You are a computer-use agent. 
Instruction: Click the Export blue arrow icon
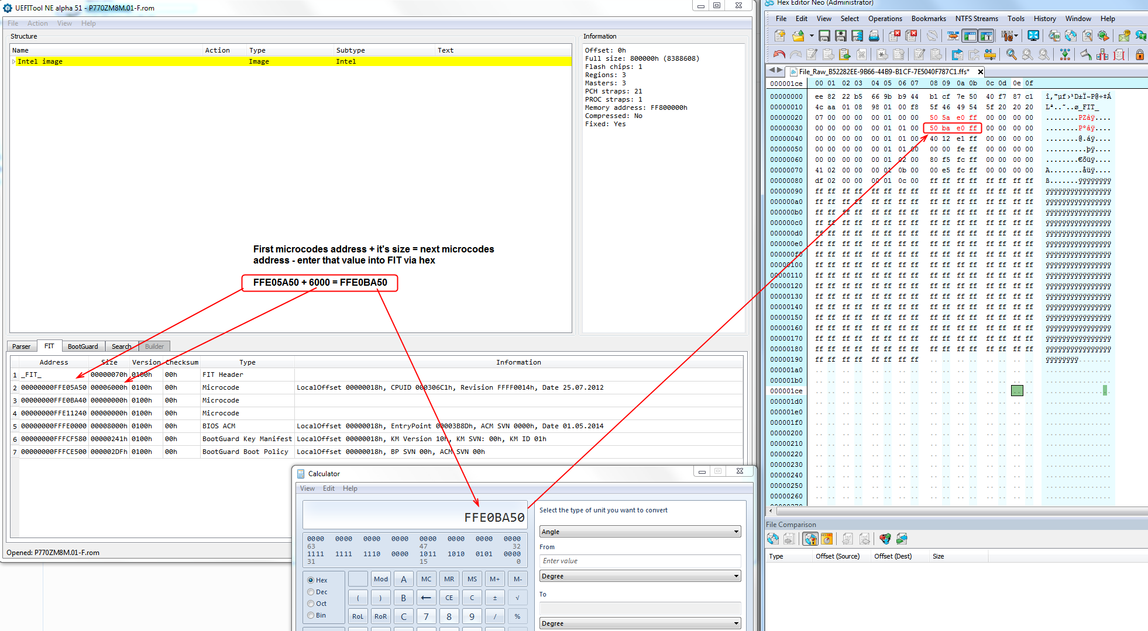[x=957, y=54]
